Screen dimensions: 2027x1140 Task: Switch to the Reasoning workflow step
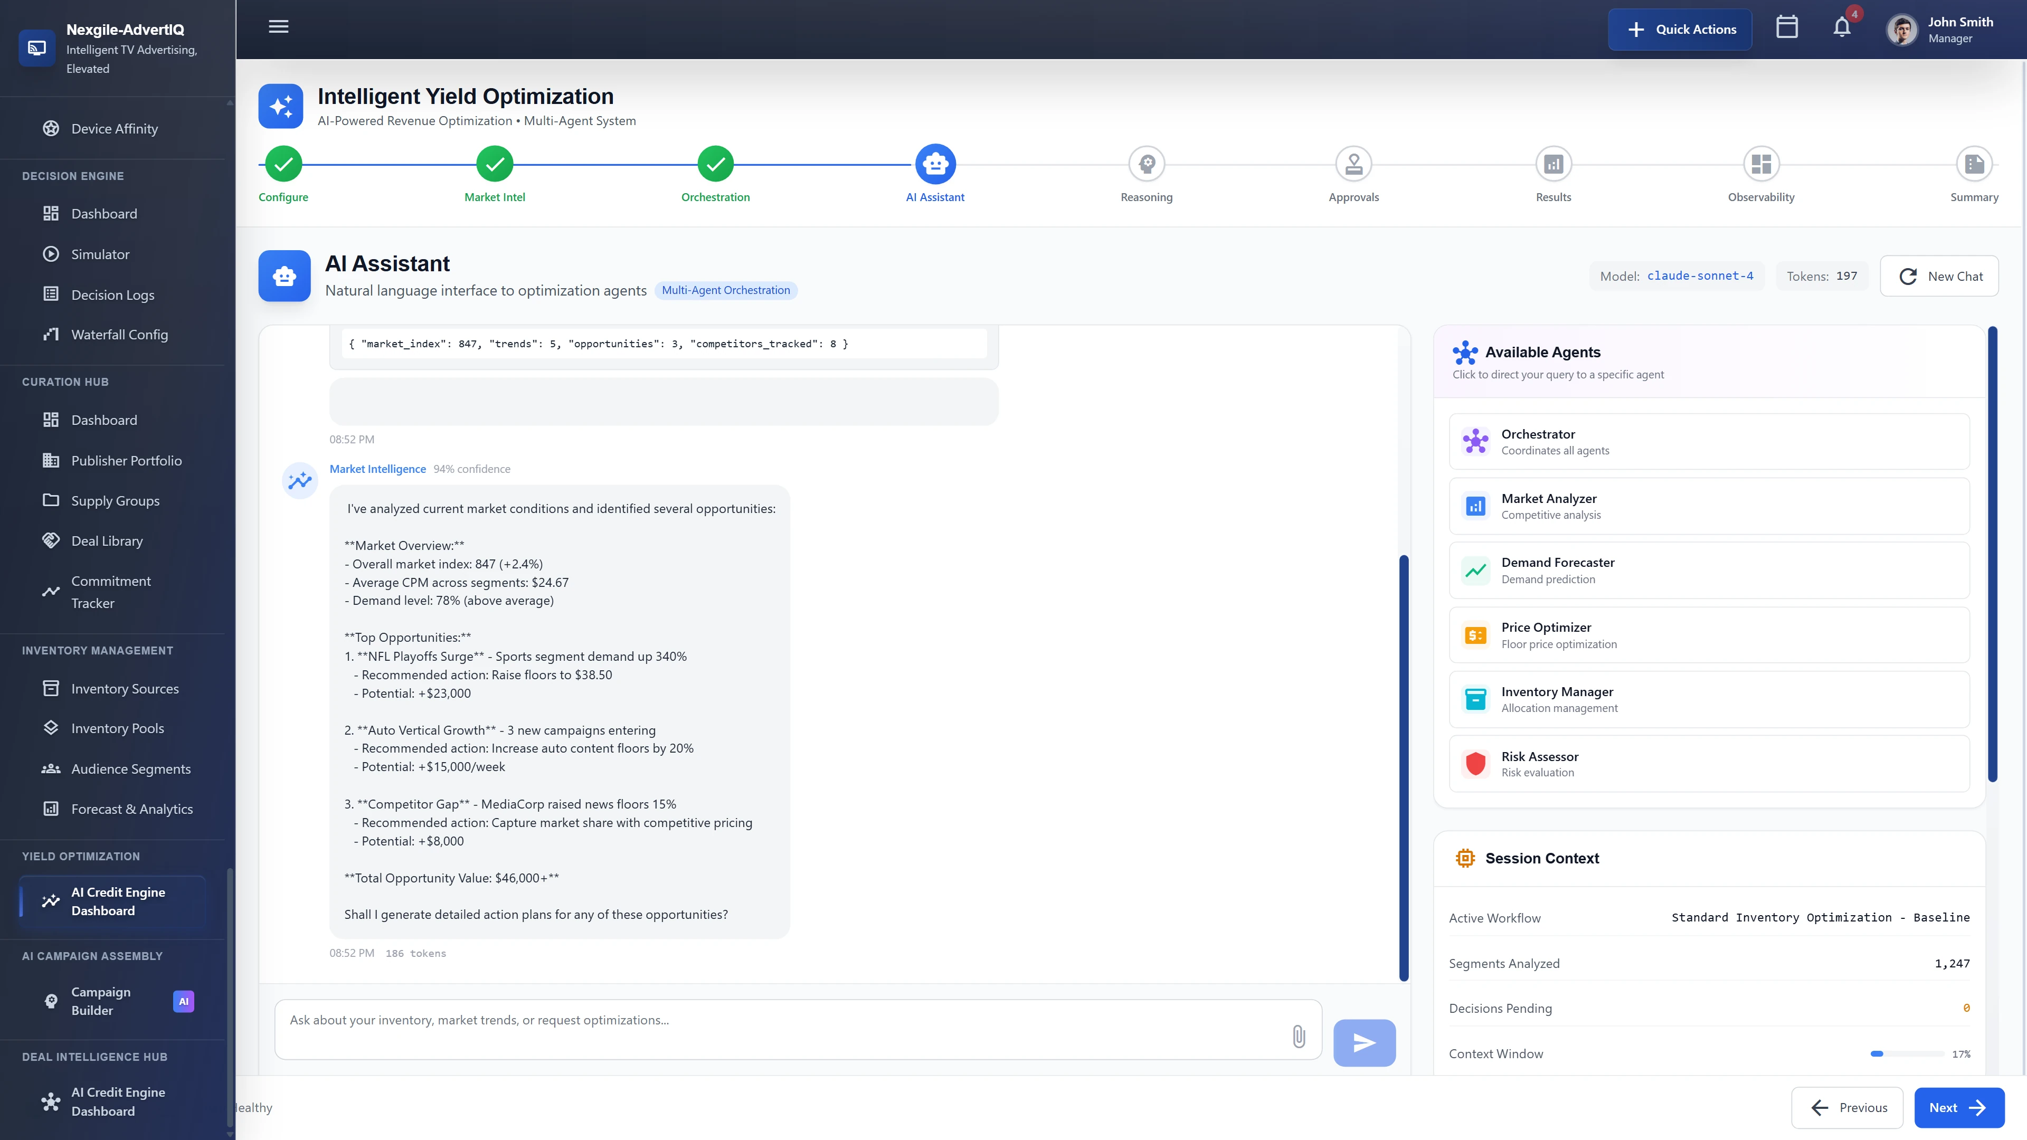point(1147,165)
